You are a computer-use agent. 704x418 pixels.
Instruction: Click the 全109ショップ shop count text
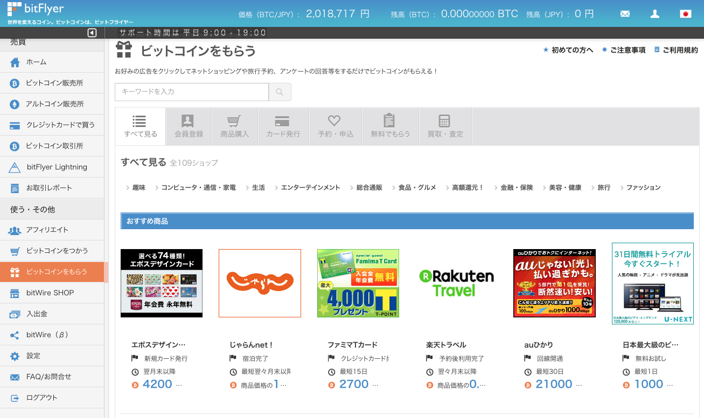[x=194, y=162]
